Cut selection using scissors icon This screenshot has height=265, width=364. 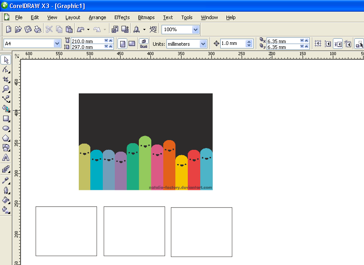49,29
